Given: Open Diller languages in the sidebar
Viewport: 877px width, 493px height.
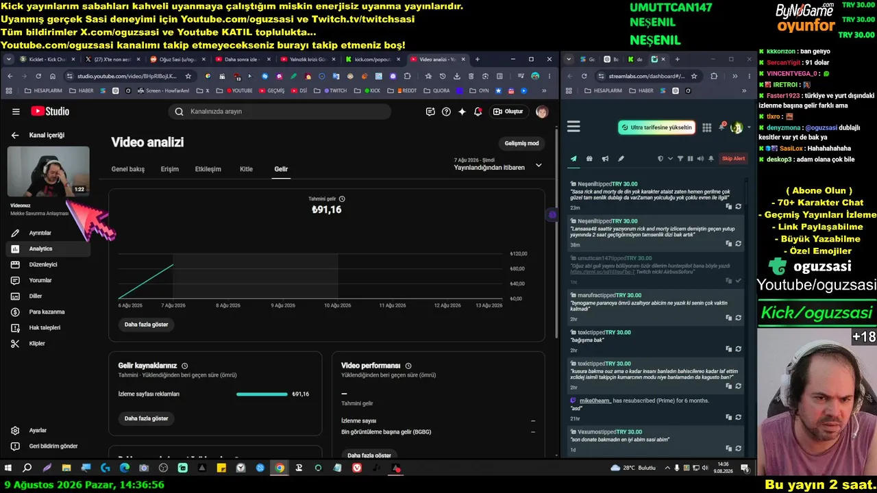Looking at the screenshot, I should [x=48, y=296].
